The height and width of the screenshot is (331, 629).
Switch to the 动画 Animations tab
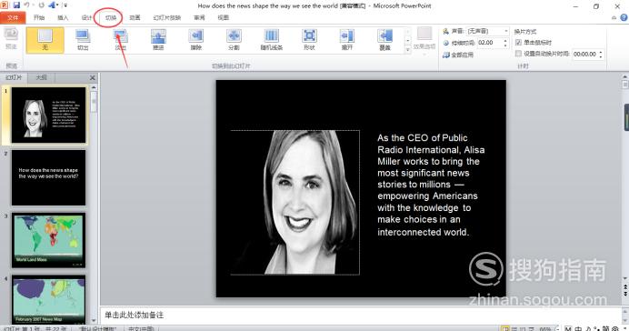click(x=135, y=17)
